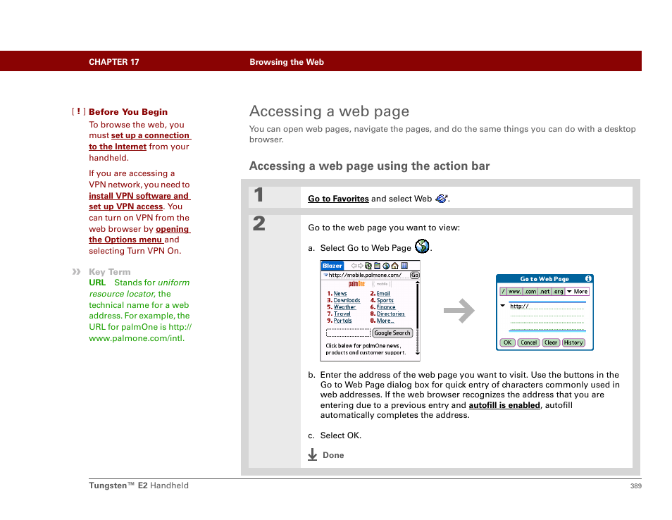Click the 'www.' quick-entry button
672x520 pixels.
(x=515, y=292)
